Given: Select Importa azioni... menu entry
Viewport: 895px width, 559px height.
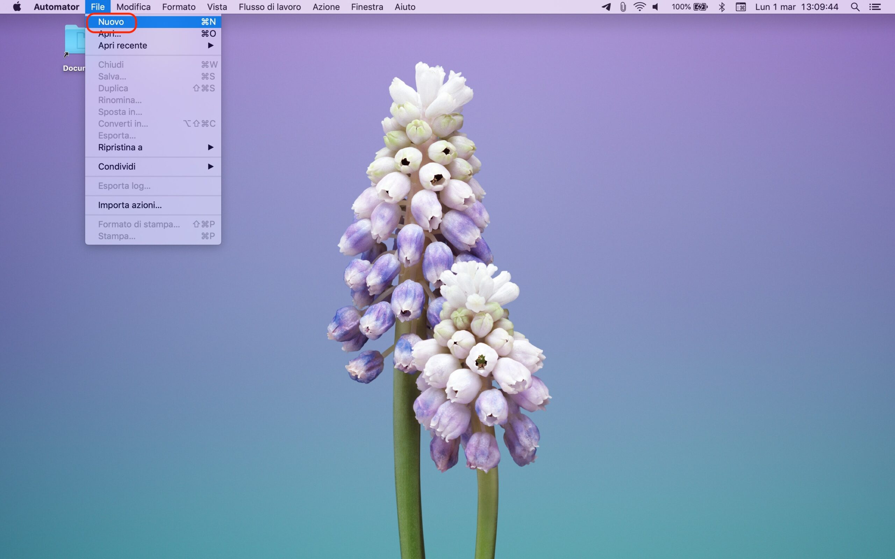Looking at the screenshot, I should [x=130, y=205].
